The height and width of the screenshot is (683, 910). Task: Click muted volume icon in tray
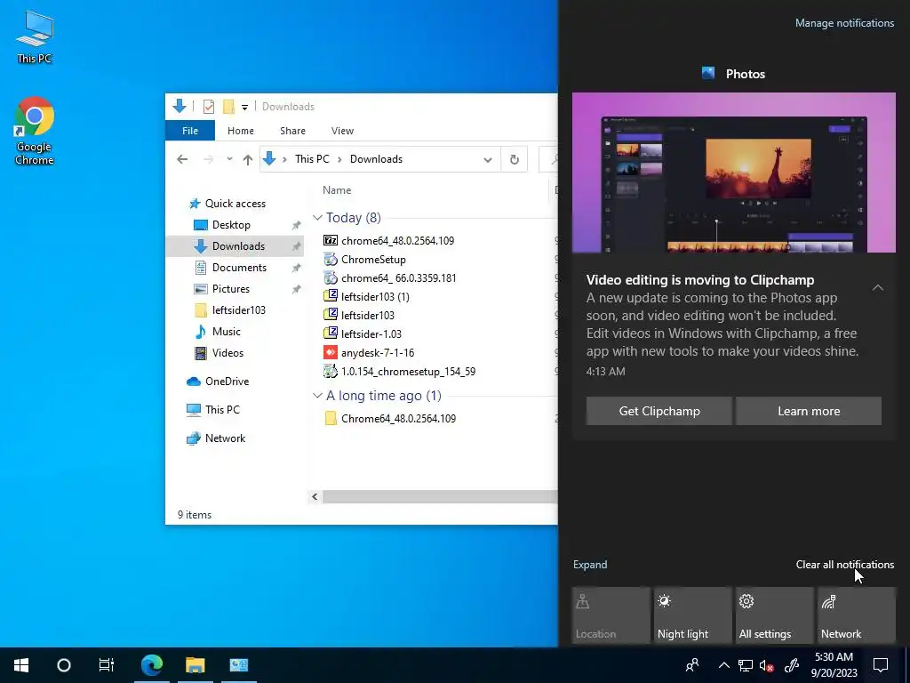tap(766, 665)
